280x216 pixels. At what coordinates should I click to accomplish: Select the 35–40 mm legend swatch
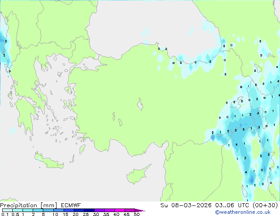point(109,210)
